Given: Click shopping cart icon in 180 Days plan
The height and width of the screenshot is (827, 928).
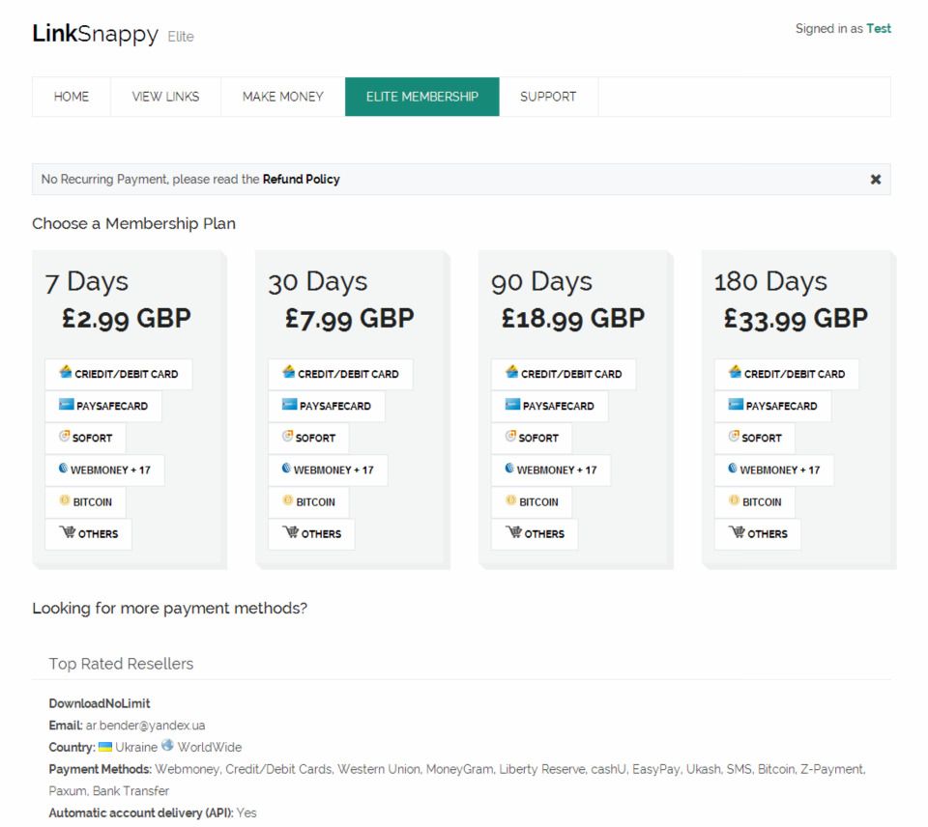Looking at the screenshot, I should coord(737,532).
